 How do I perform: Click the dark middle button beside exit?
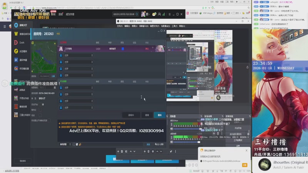147,115
